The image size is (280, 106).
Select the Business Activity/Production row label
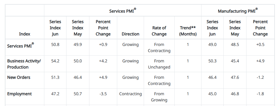coord(24,64)
